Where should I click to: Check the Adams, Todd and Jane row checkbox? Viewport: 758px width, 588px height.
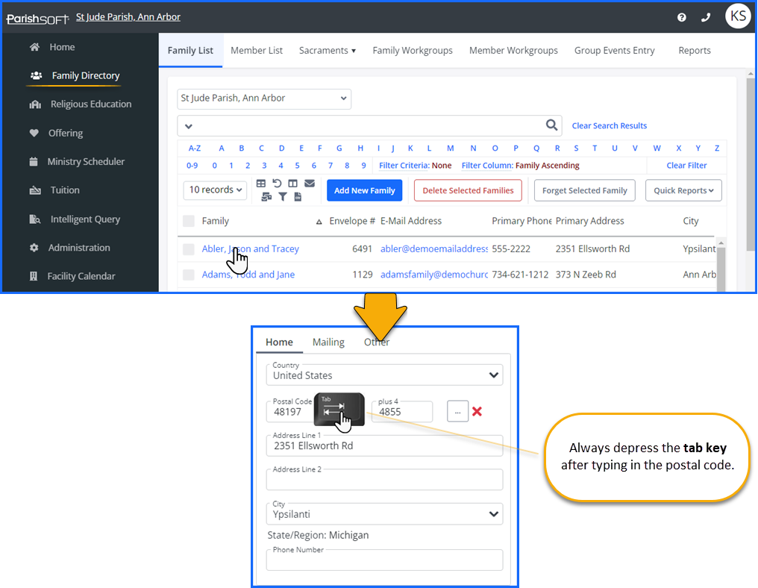click(189, 275)
